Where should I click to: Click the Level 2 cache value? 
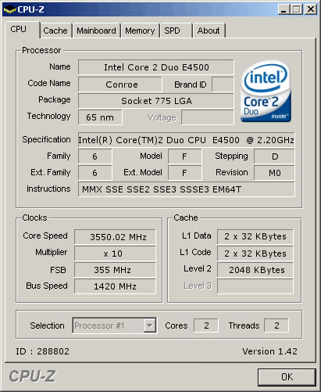tap(255, 270)
